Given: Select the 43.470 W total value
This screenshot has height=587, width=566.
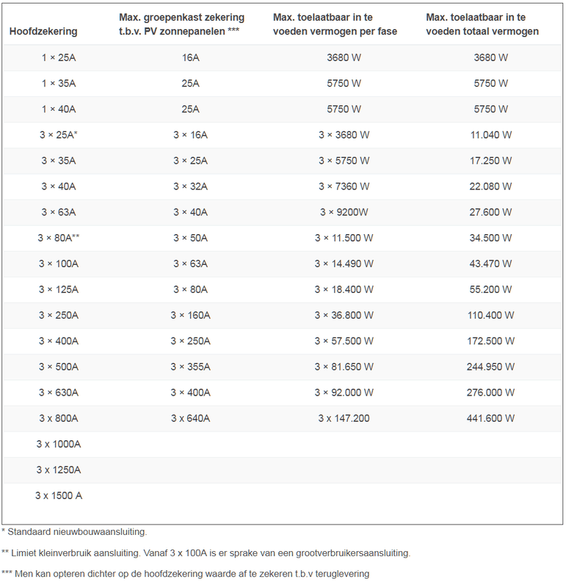Looking at the screenshot, I should click(x=492, y=263).
